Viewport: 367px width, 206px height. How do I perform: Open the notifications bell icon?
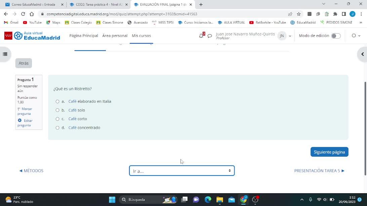click(201, 36)
